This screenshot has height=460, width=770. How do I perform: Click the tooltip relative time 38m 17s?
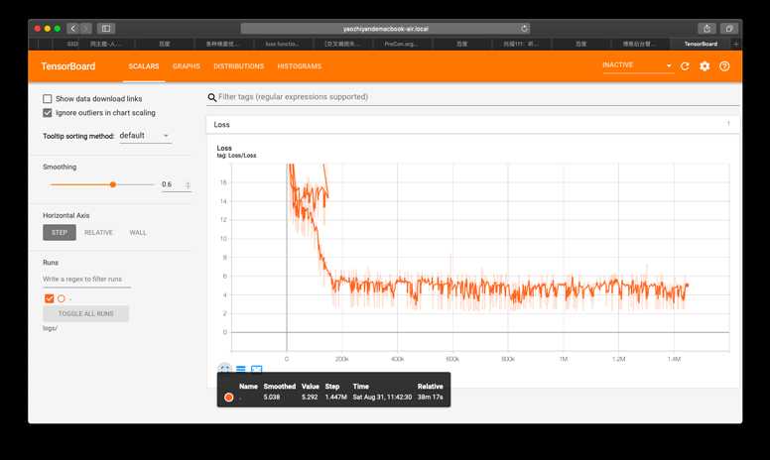click(x=431, y=397)
